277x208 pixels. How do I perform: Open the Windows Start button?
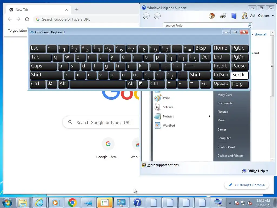coord(7,203)
